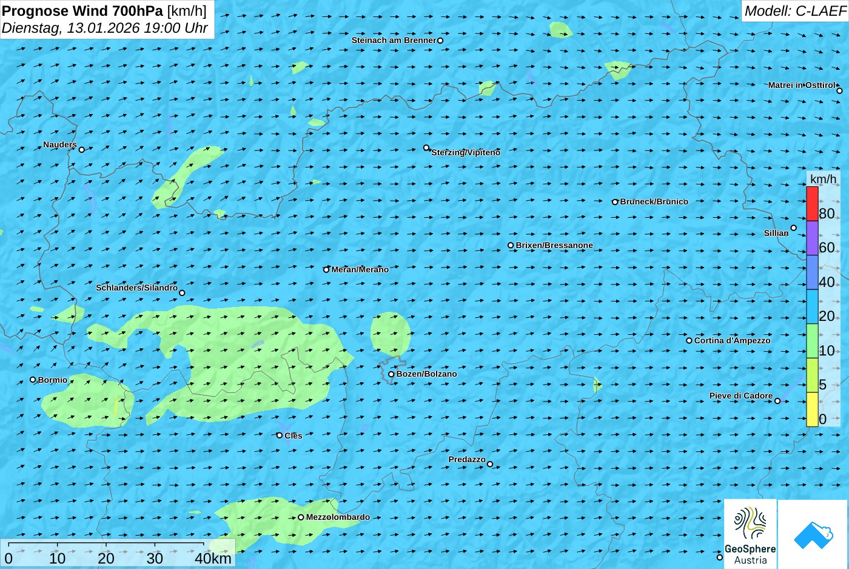Click the Steinach am Brenner marker
This screenshot has height=569, width=849.
(440, 41)
